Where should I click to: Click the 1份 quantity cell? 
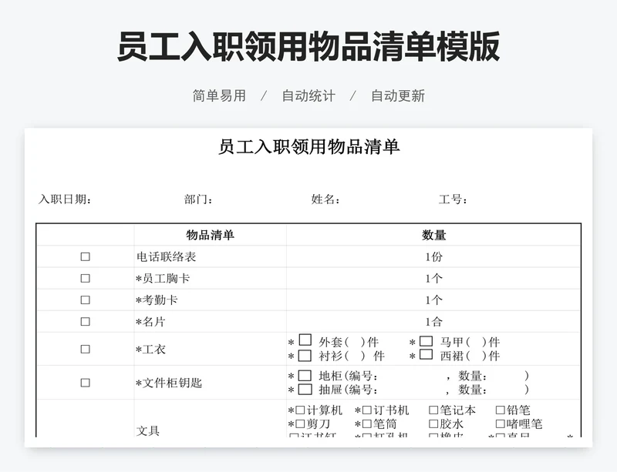[x=433, y=256]
